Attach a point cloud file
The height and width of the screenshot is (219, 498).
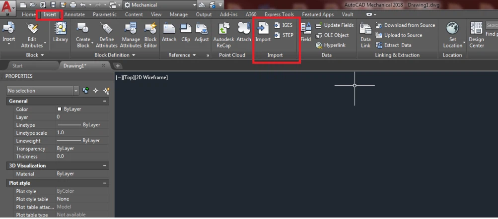(x=244, y=32)
